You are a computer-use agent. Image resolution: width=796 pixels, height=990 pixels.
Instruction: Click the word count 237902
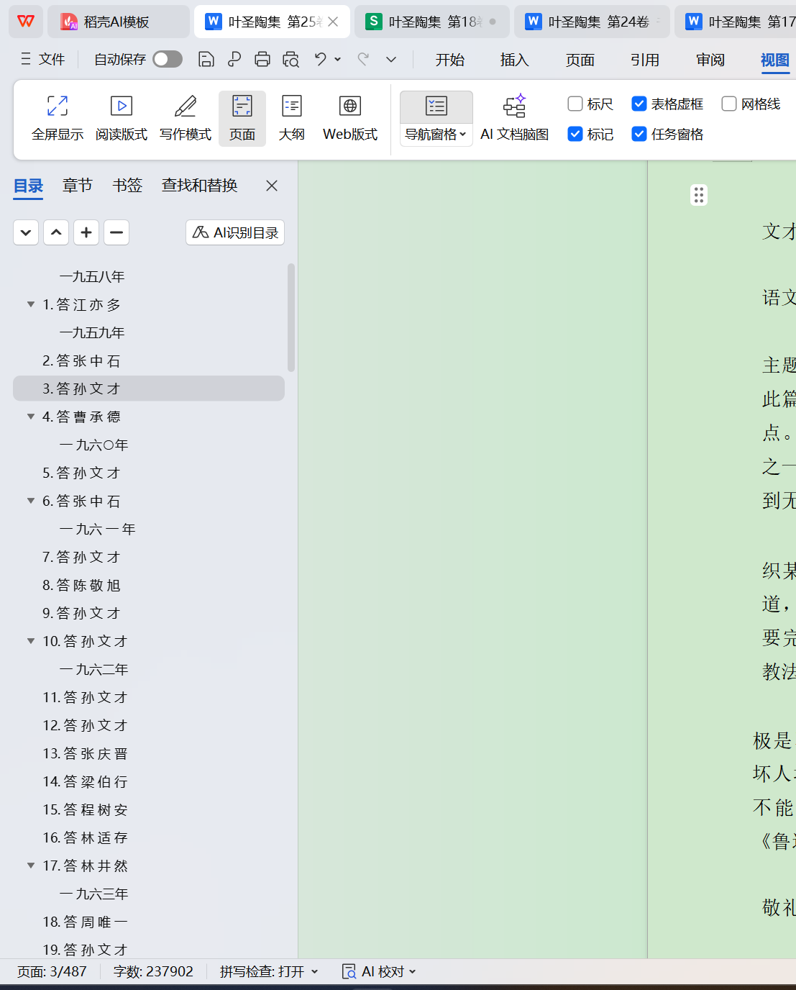153,972
